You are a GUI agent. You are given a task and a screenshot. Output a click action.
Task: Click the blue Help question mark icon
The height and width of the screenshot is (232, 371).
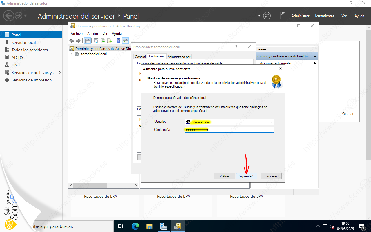pos(118,41)
